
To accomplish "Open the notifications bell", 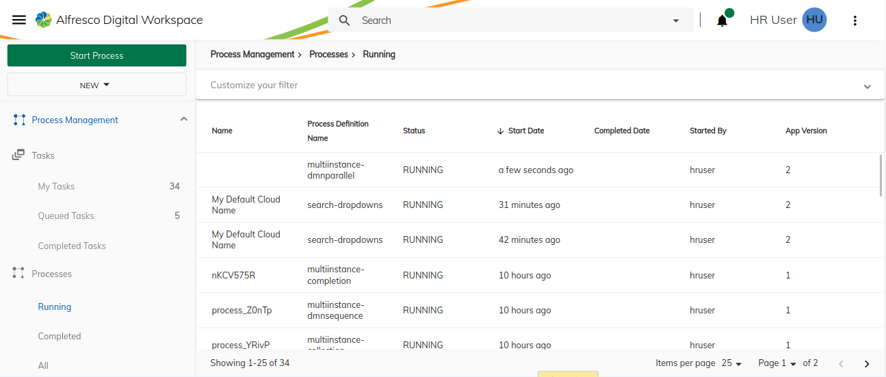I will click(722, 21).
